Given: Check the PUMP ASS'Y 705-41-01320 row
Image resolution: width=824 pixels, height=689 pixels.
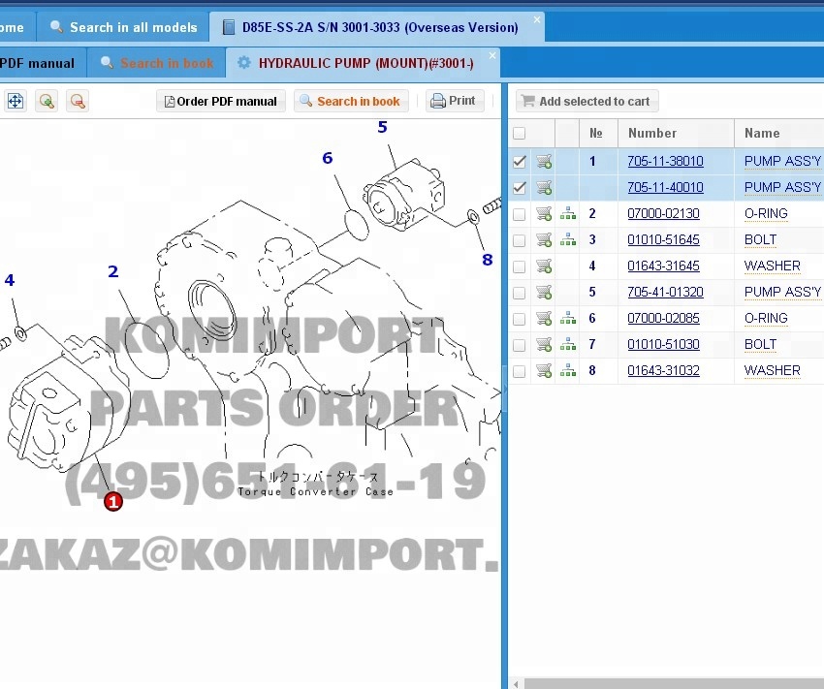Looking at the screenshot, I should (520, 293).
